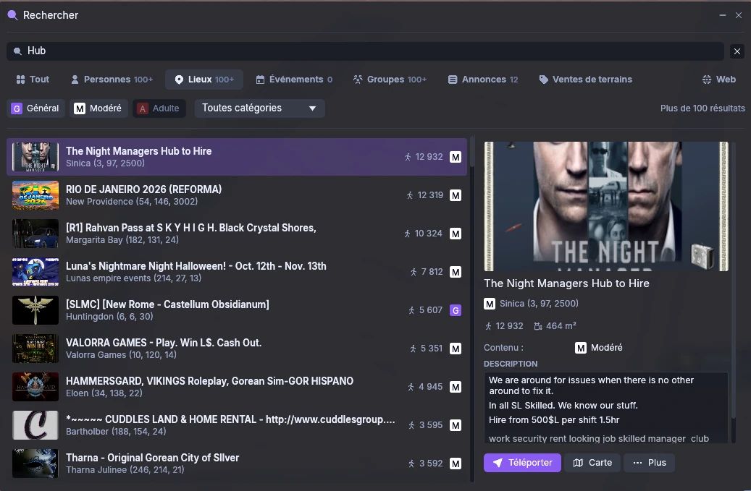Select the Rahvan Pass at SKYHIGH result
The height and width of the screenshot is (491, 751).
point(237,234)
